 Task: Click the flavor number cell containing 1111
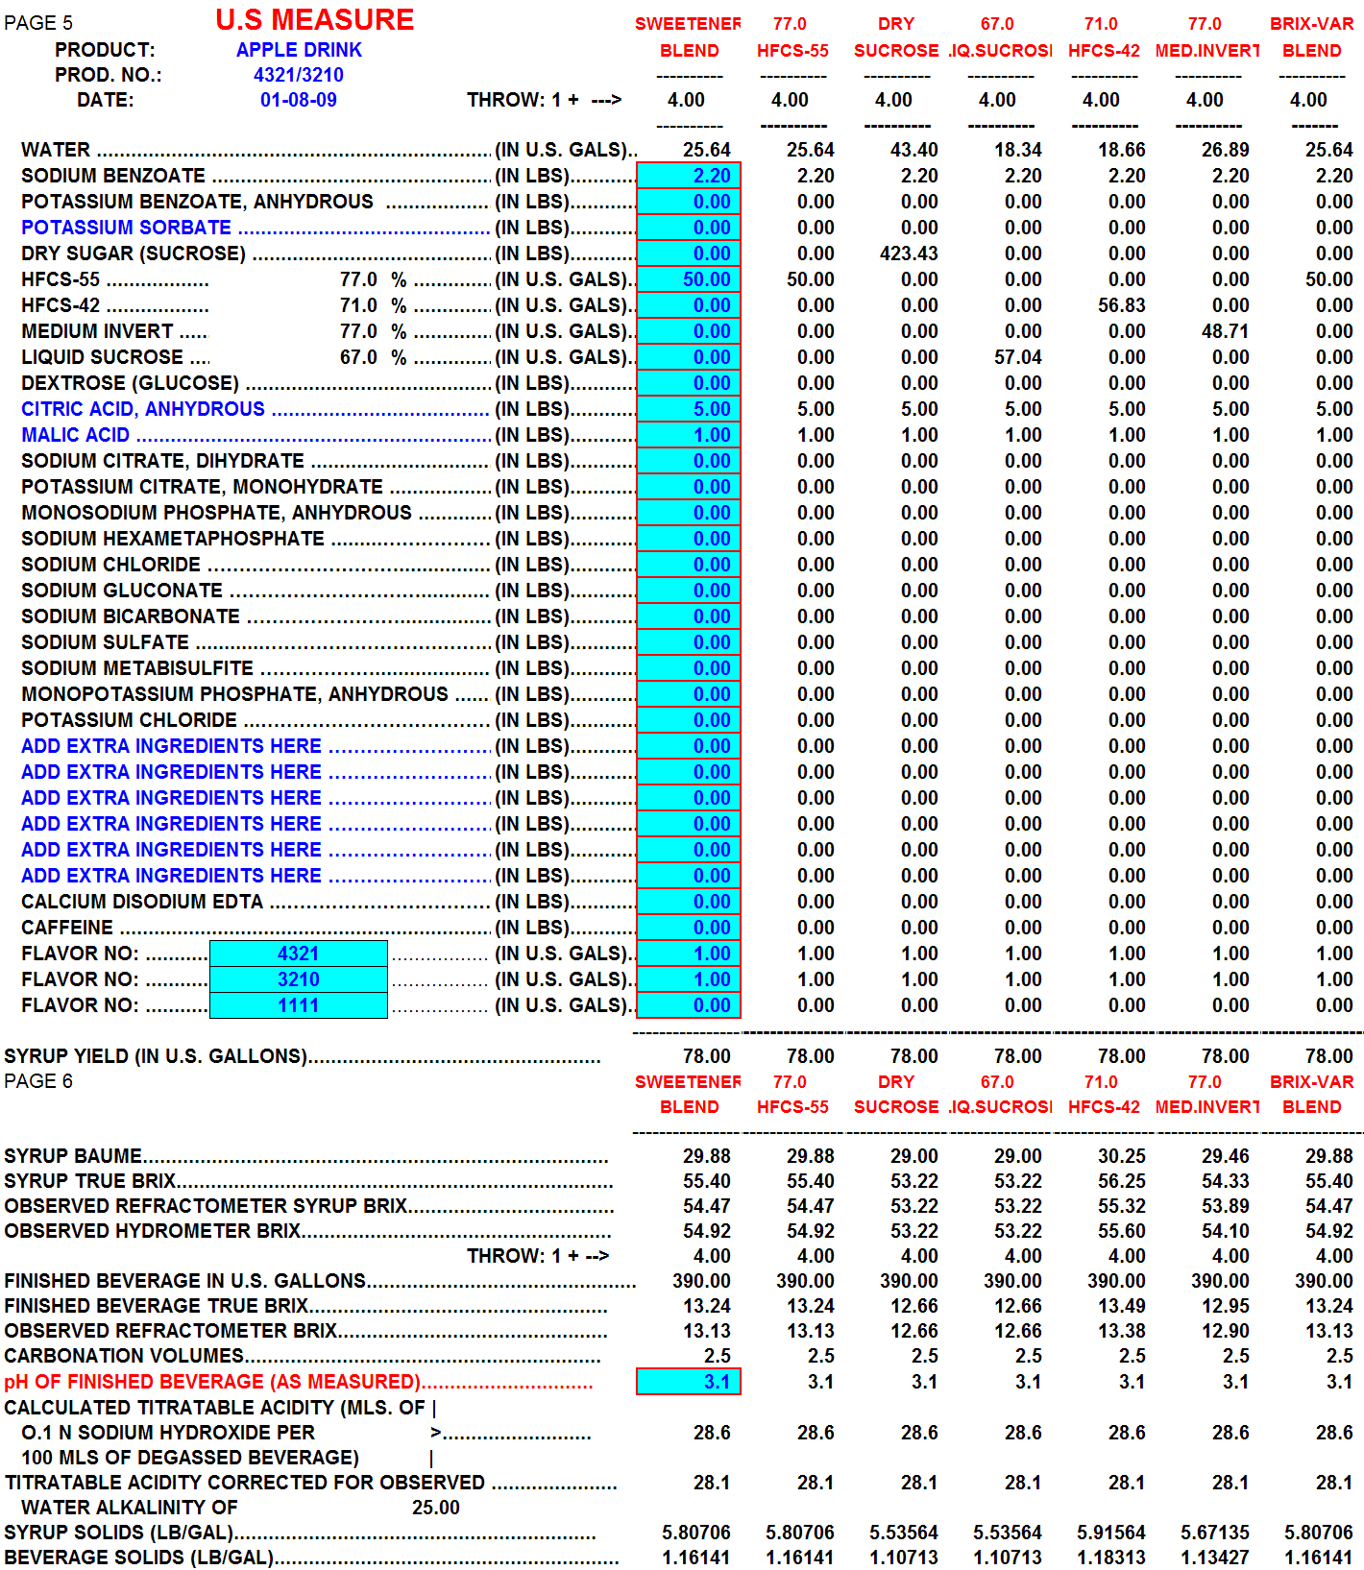299,1005
